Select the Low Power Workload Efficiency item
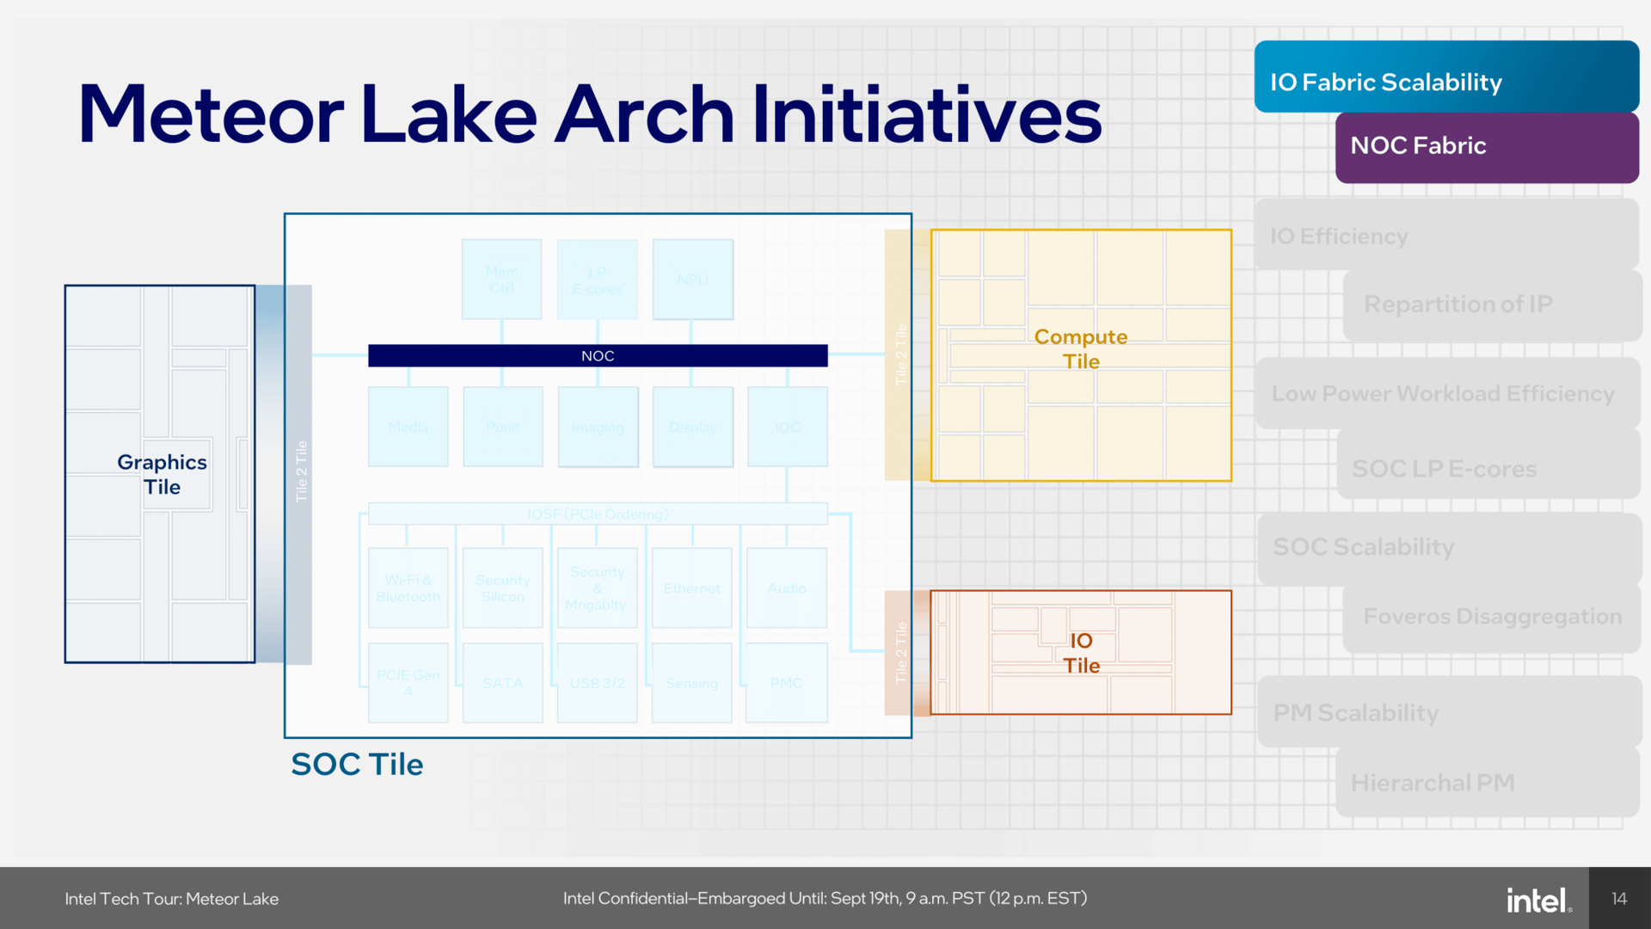 [x=1442, y=394]
